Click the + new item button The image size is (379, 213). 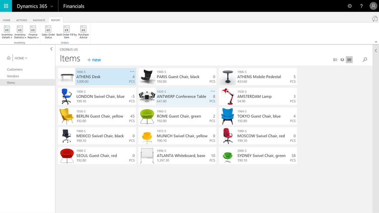click(x=94, y=60)
